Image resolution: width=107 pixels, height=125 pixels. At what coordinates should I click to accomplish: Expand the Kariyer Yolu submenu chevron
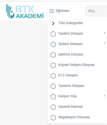[x=104, y=96]
